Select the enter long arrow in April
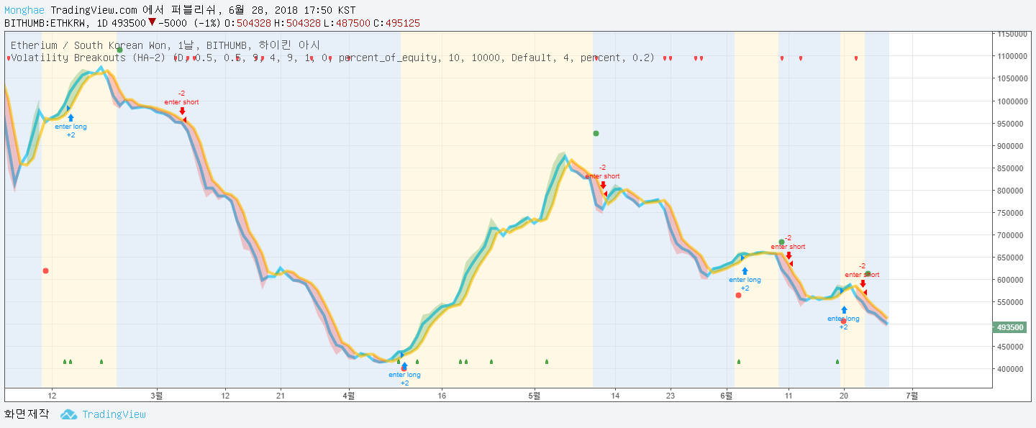The height and width of the screenshot is (428, 1036). click(x=404, y=365)
